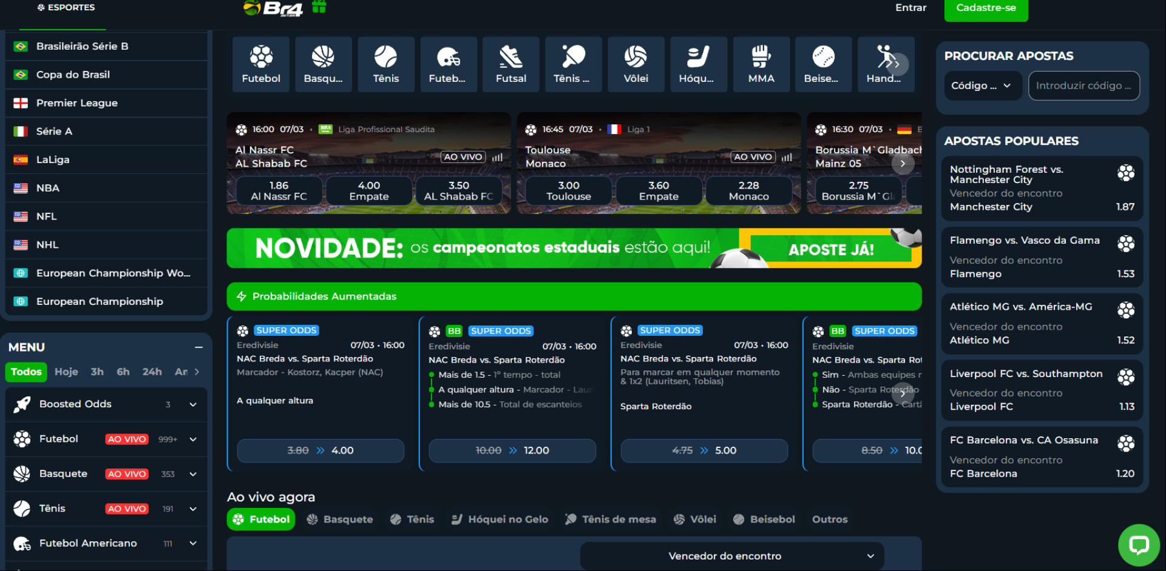The height and width of the screenshot is (571, 1166).
Task: Open Brasileirão Série B league
Action: click(106, 47)
